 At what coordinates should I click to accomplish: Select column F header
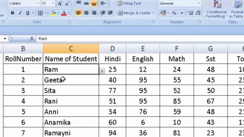[177, 49]
